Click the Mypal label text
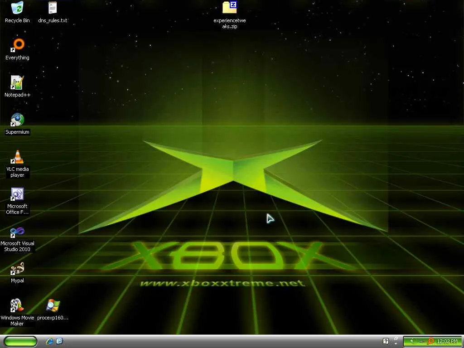The image size is (464, 348). (17, 280)
